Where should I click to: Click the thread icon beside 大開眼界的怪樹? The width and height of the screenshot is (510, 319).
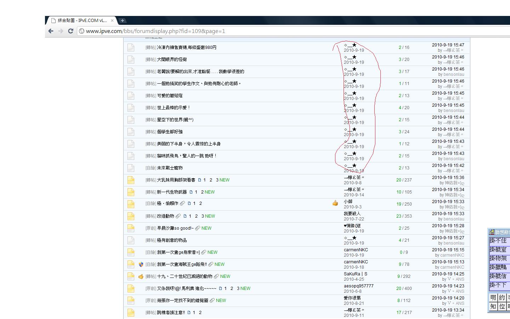pyautogui.click(x=131, y=60)
